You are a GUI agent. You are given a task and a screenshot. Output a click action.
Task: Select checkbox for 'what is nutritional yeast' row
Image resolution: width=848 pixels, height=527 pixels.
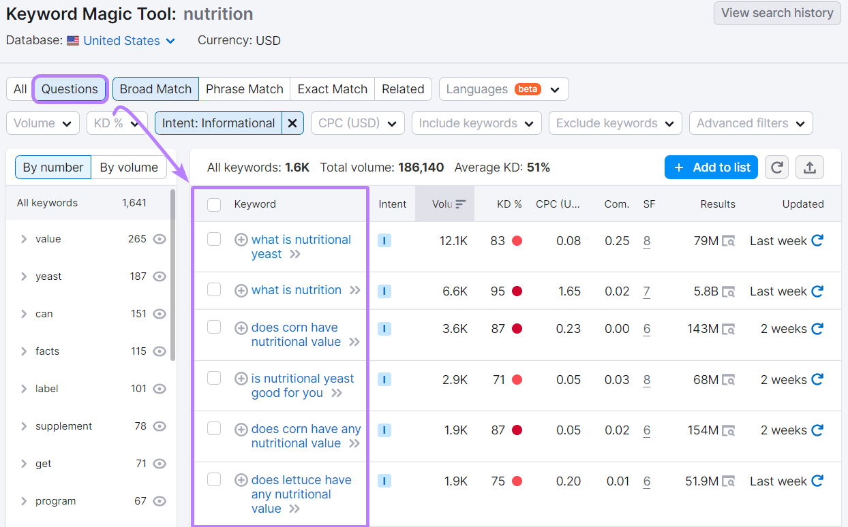point(214,240)
